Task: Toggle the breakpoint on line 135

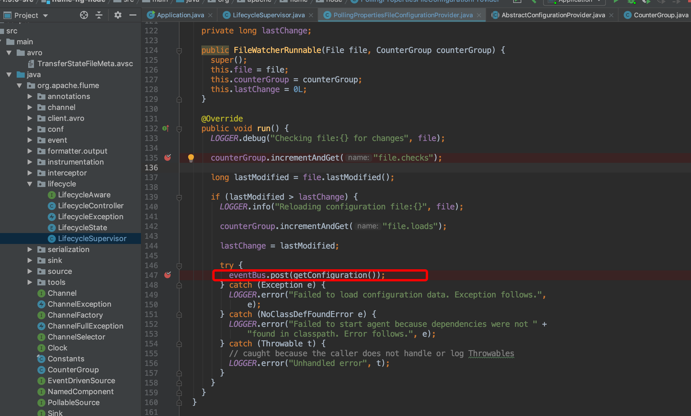Action: pos(168,158)
